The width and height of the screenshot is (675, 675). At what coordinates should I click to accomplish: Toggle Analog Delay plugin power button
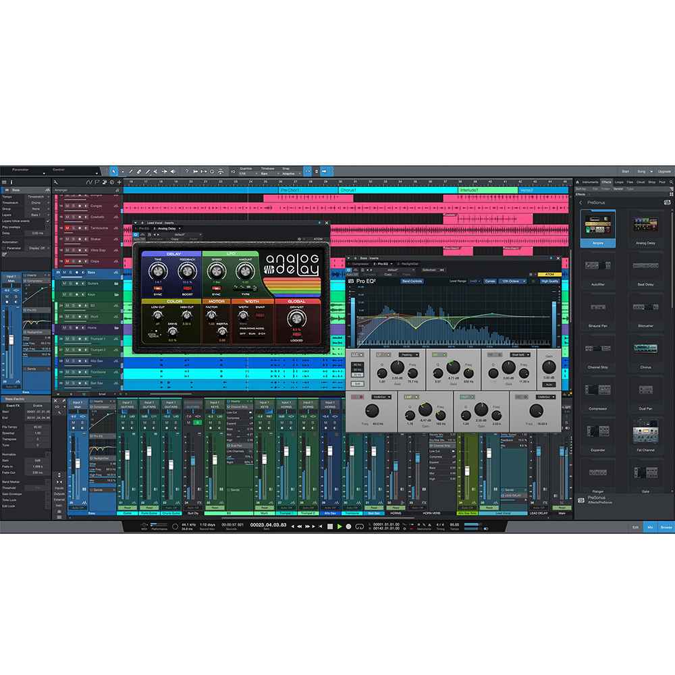pyautogui.click(x=136, y=235)
